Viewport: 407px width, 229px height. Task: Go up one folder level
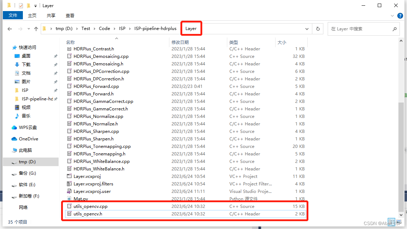click(x=36, y=29)
